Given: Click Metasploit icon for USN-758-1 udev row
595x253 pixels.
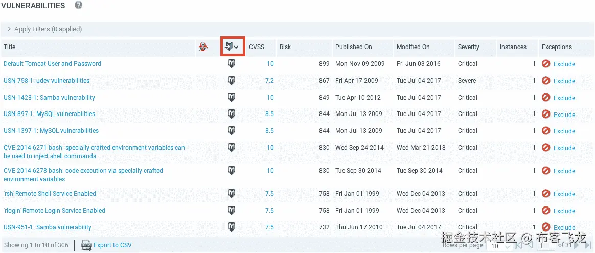Looking at the screenshot, I should point(232,80).
